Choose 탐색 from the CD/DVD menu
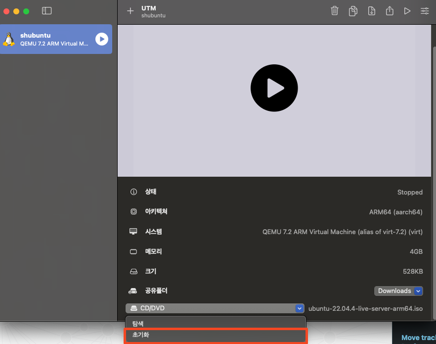 (216, 323)
